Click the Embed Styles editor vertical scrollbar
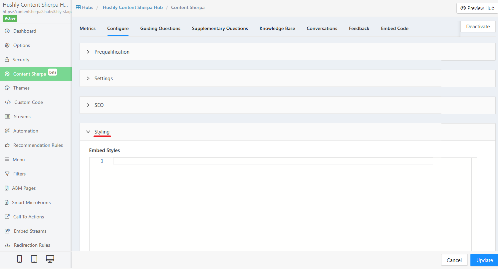 tap(474, 204)
